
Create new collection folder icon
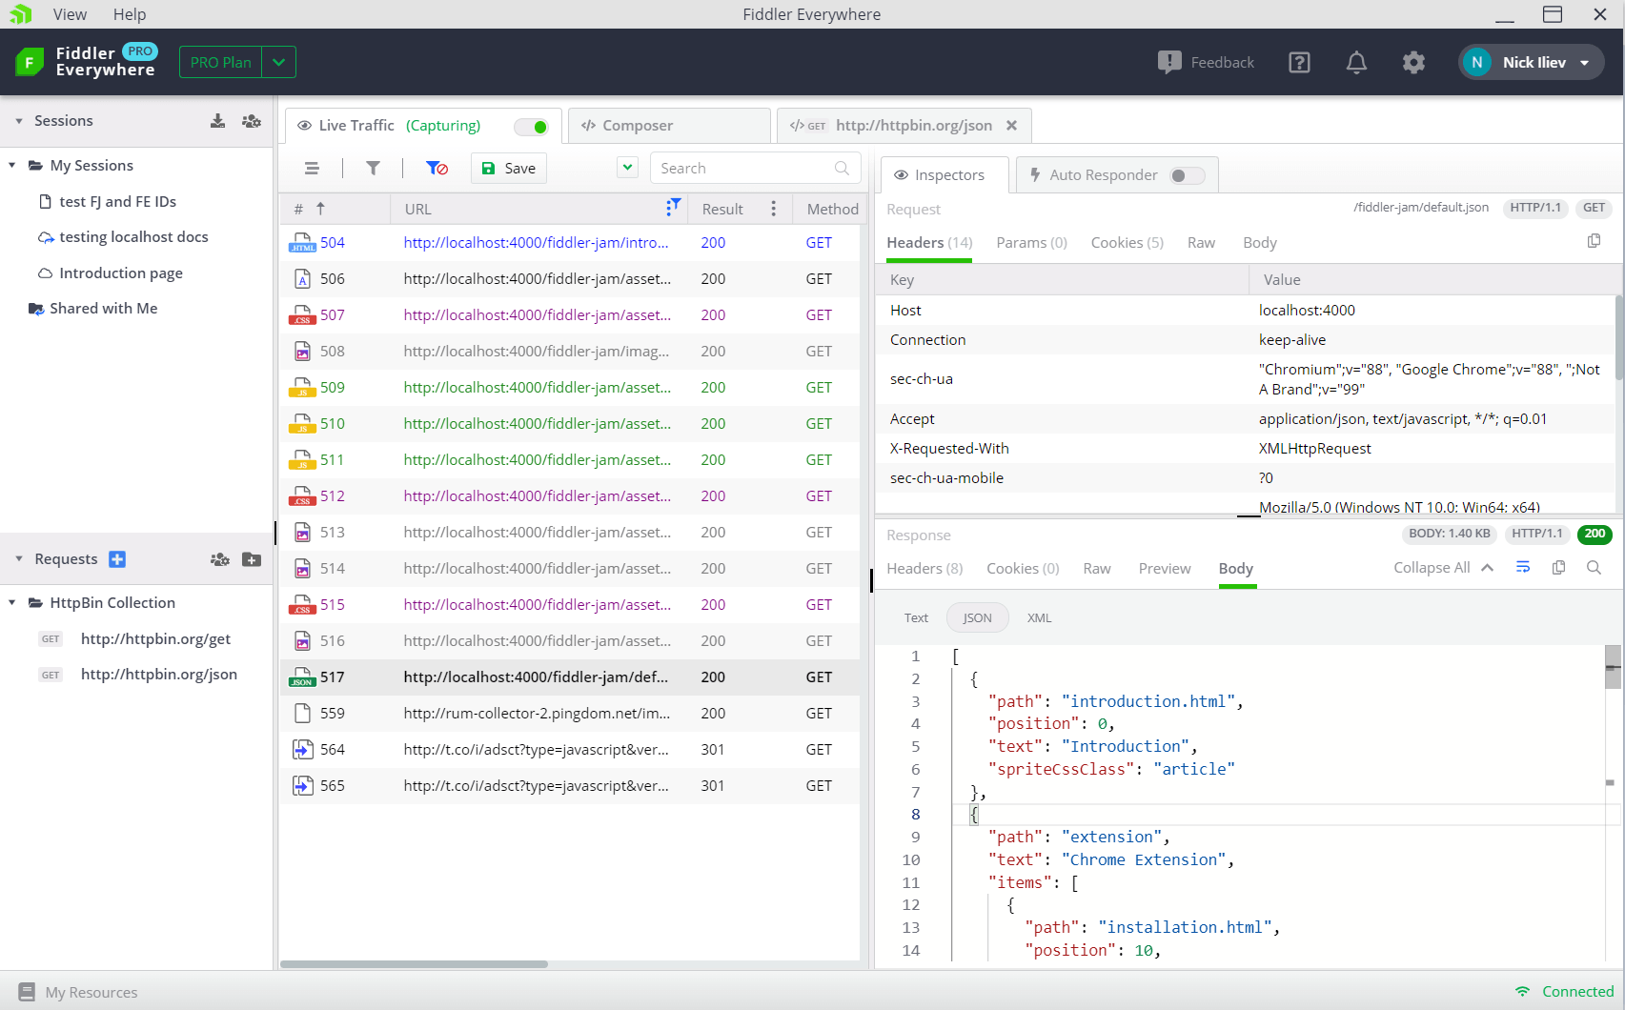coord(252,559)
